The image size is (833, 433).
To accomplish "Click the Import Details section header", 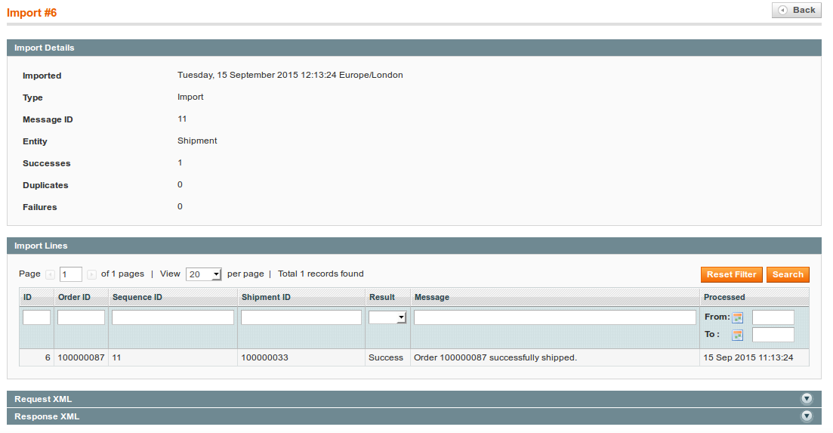I will [414, 48].
